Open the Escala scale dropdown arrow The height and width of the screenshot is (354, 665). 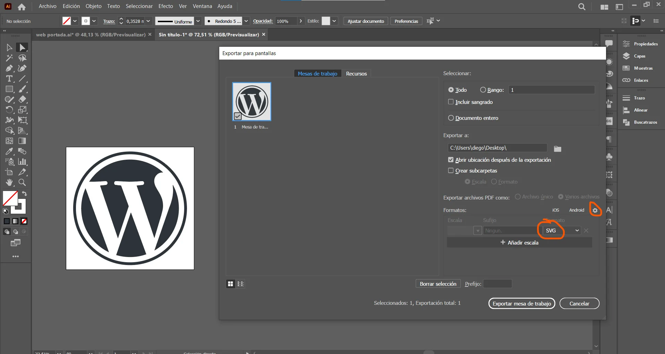click(478, 231)
